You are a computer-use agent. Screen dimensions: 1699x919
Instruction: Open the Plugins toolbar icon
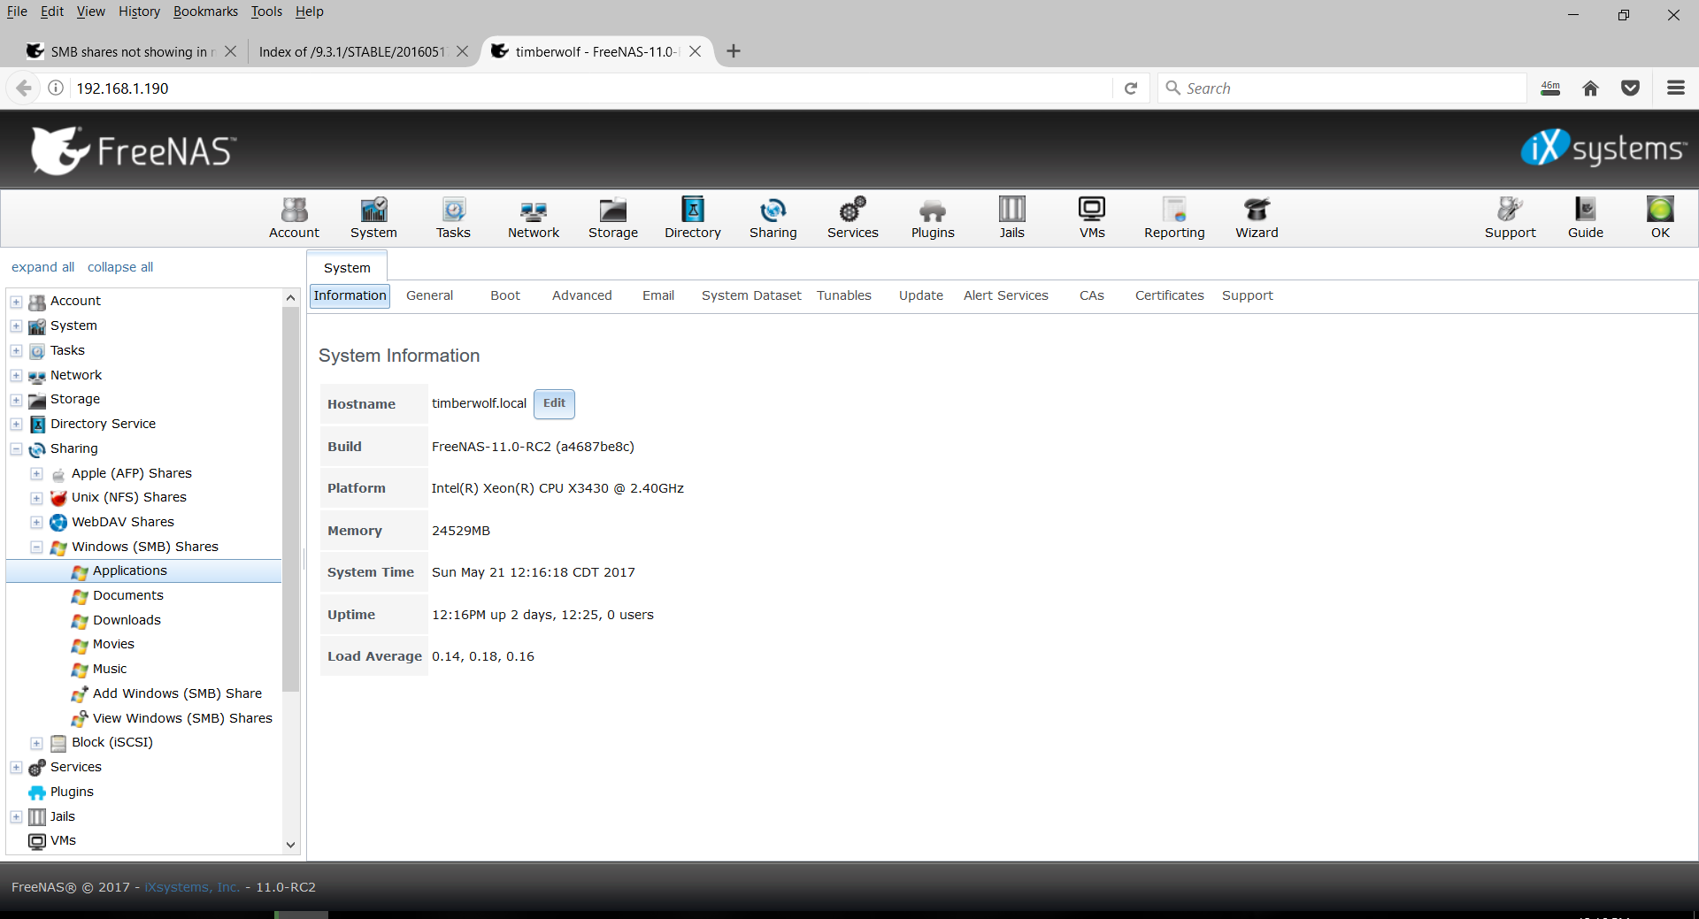[933, 218]
